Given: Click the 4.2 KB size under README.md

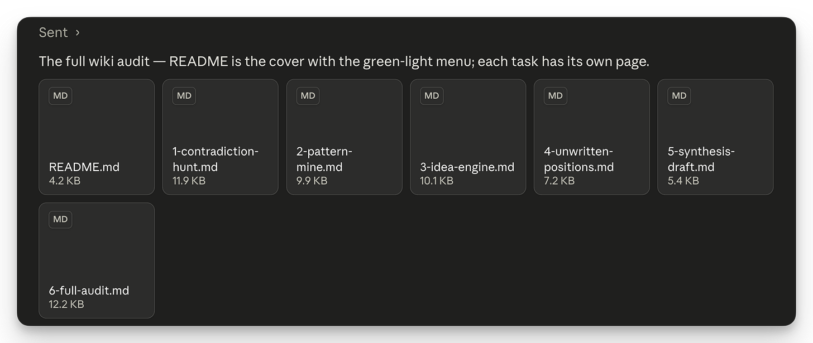Looking at the screenshot, I should point(65,181).
